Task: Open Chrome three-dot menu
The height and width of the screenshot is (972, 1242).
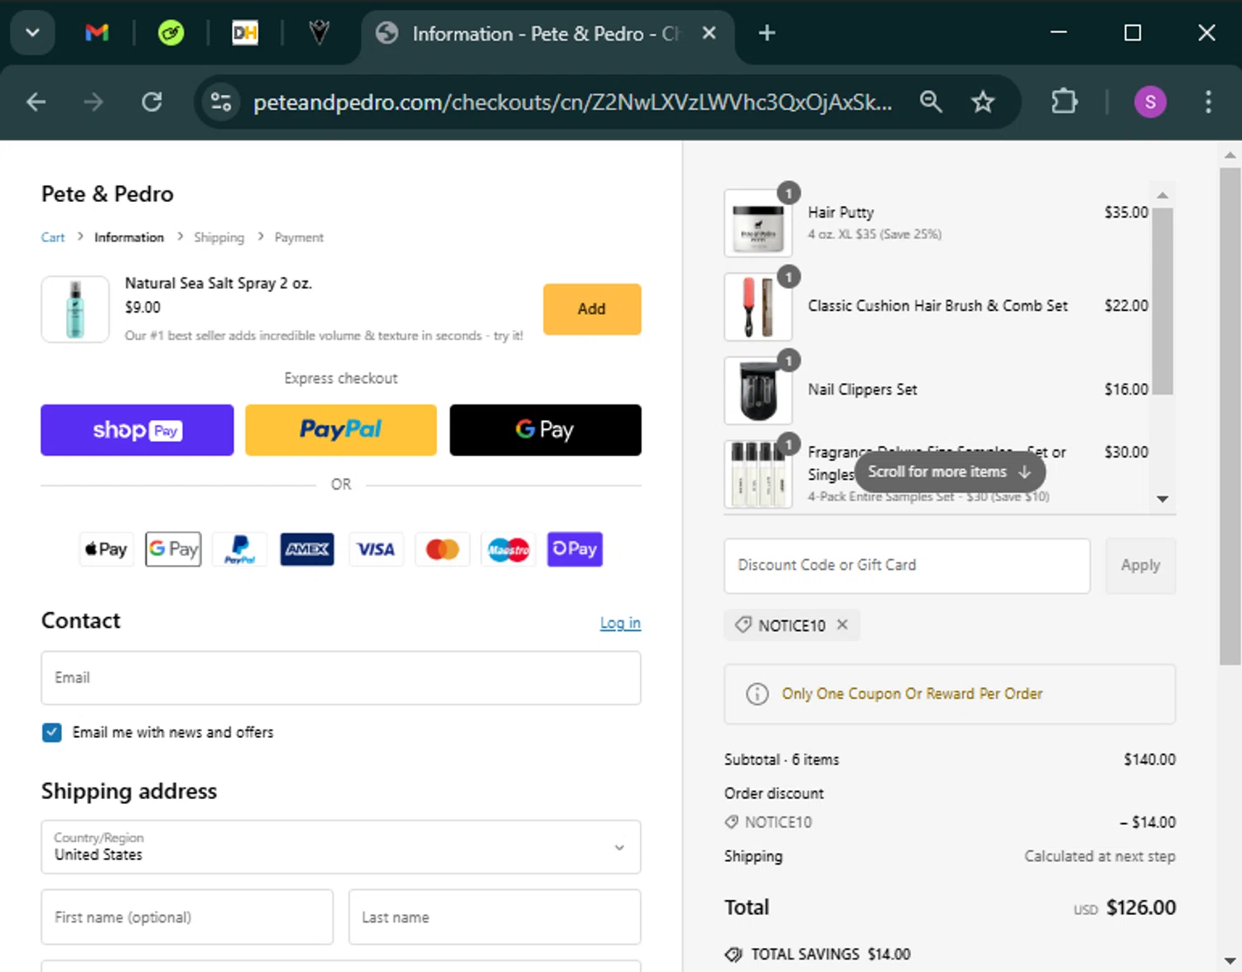Action: point(1208,102)
